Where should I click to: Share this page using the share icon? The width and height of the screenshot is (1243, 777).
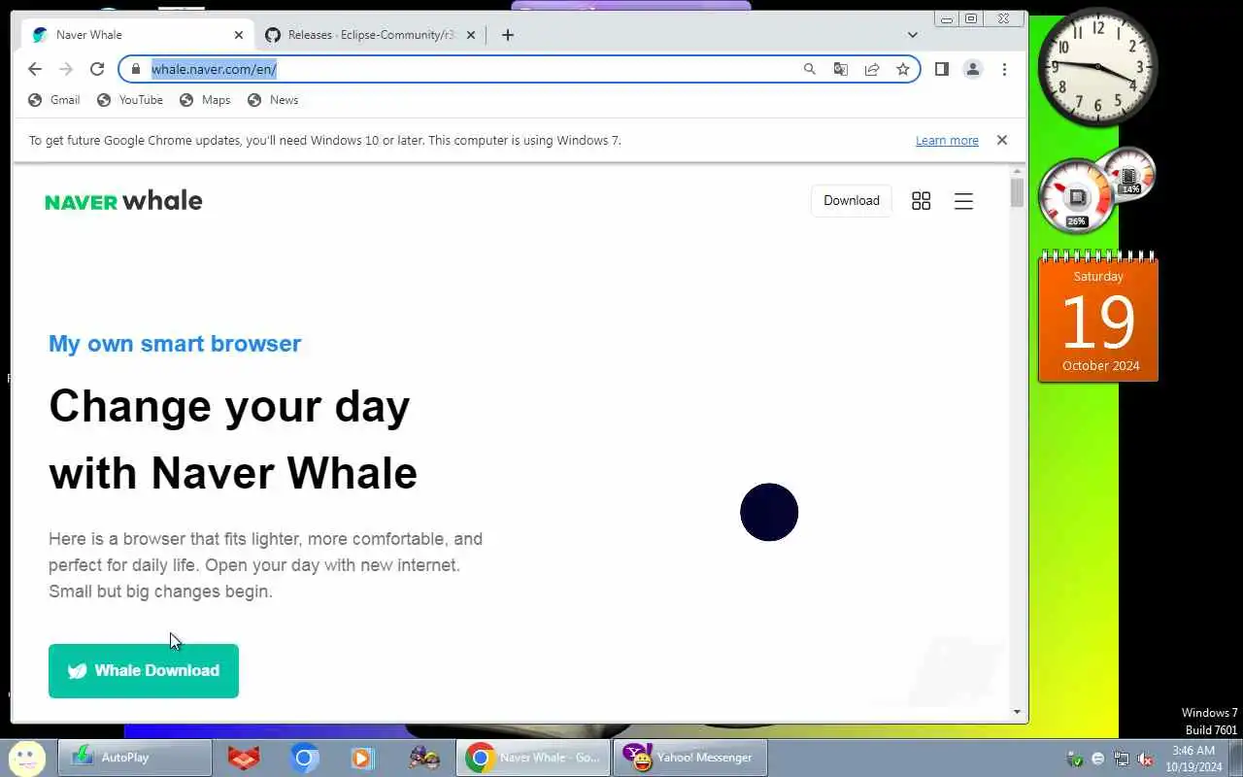(x=872, y=69)
